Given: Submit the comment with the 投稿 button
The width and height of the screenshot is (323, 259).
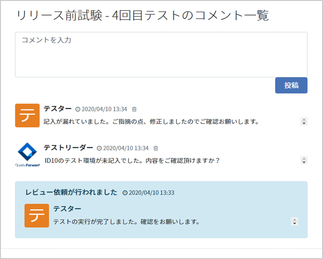Looking at the screenshot, I should tap(291, 85).
